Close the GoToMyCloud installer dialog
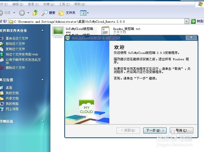 [x=191, y=38]
